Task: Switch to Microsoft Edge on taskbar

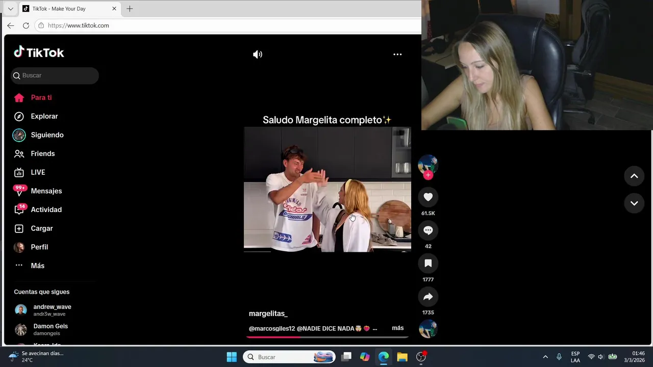Action: point(384,357)
